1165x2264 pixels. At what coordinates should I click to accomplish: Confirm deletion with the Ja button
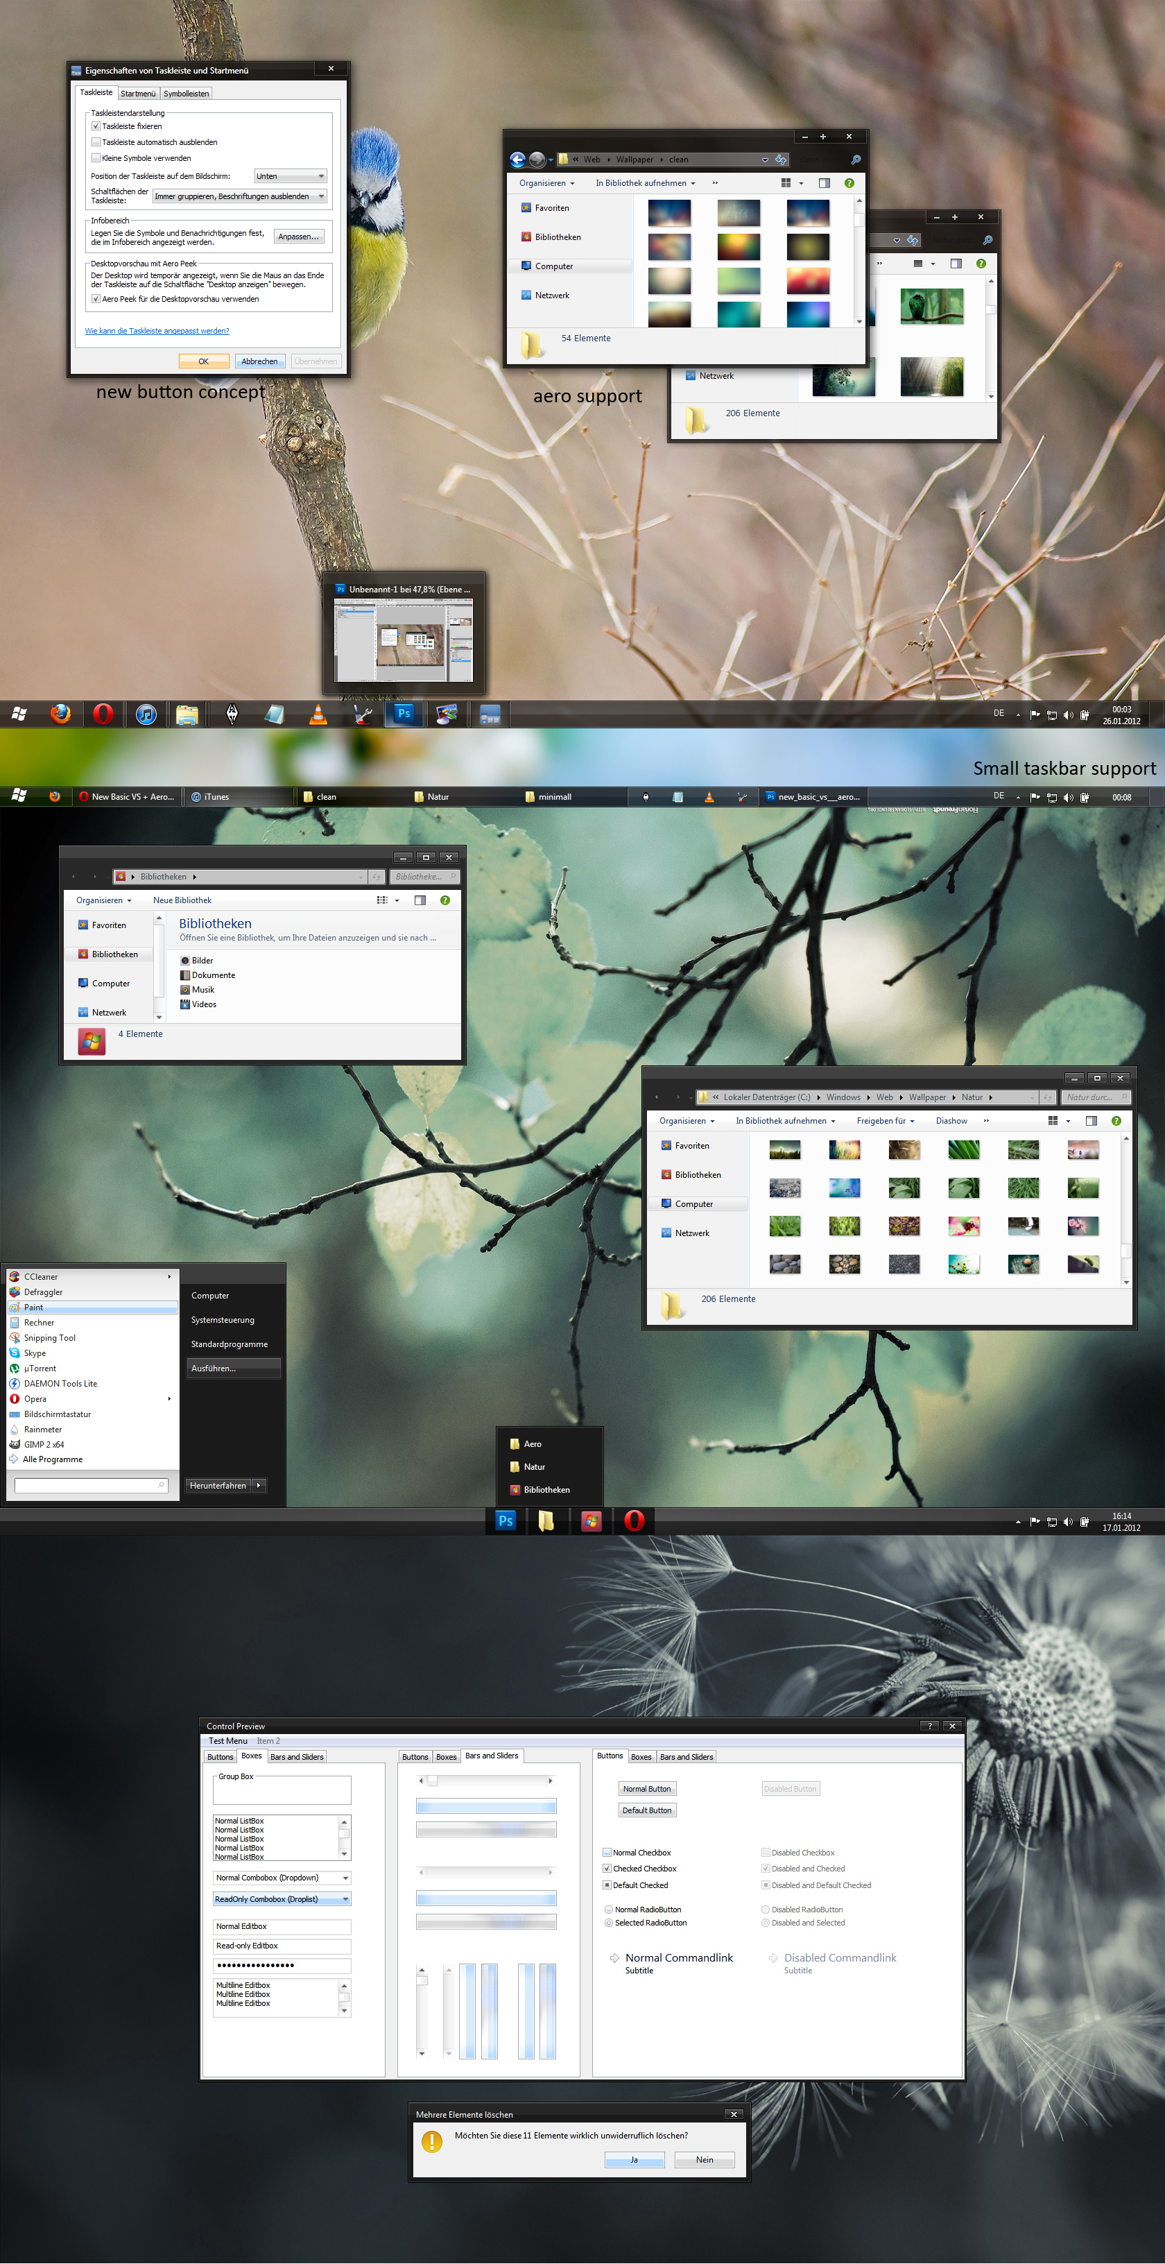[635, 2159]
